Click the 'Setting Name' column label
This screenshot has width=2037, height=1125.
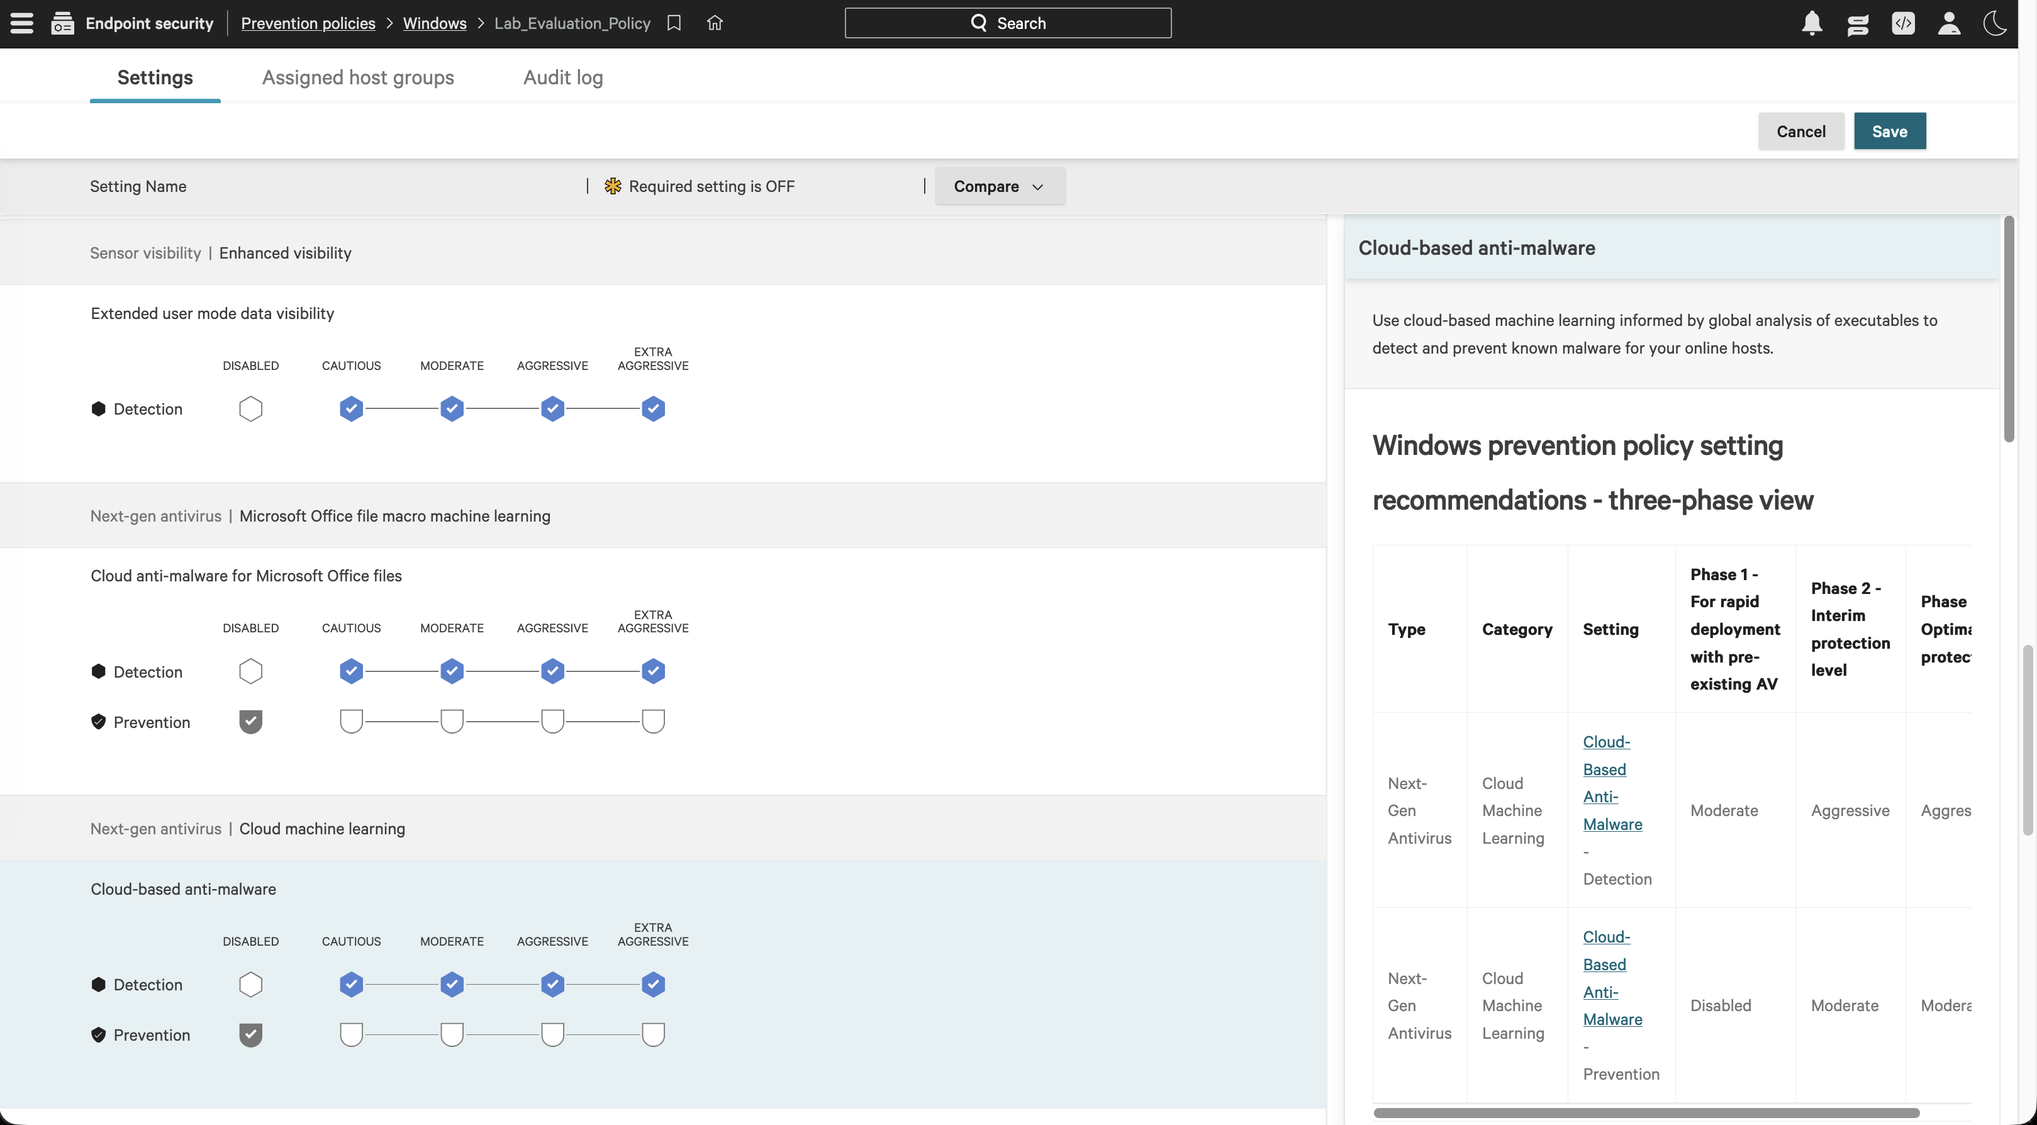click(x=138, y=186)
